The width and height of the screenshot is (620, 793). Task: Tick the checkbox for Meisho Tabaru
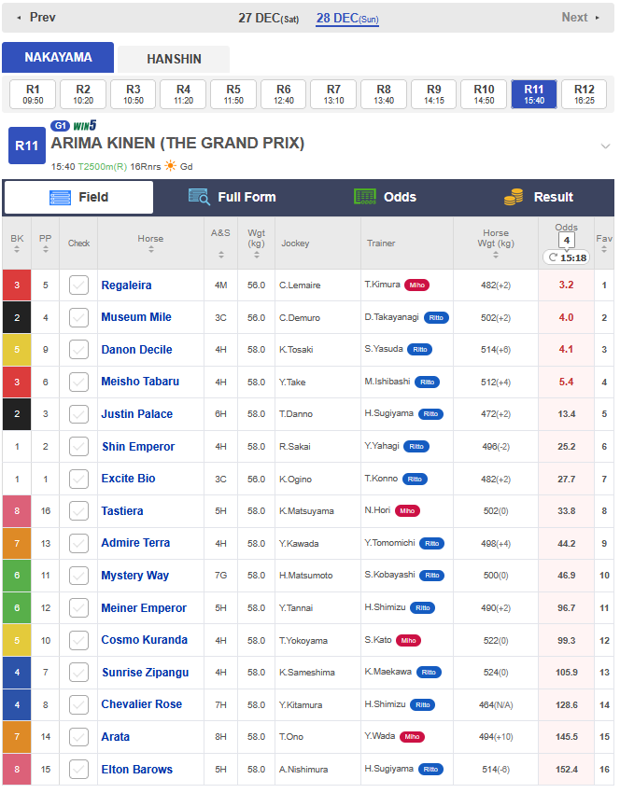pyautogui.click(x=78, y=382)
